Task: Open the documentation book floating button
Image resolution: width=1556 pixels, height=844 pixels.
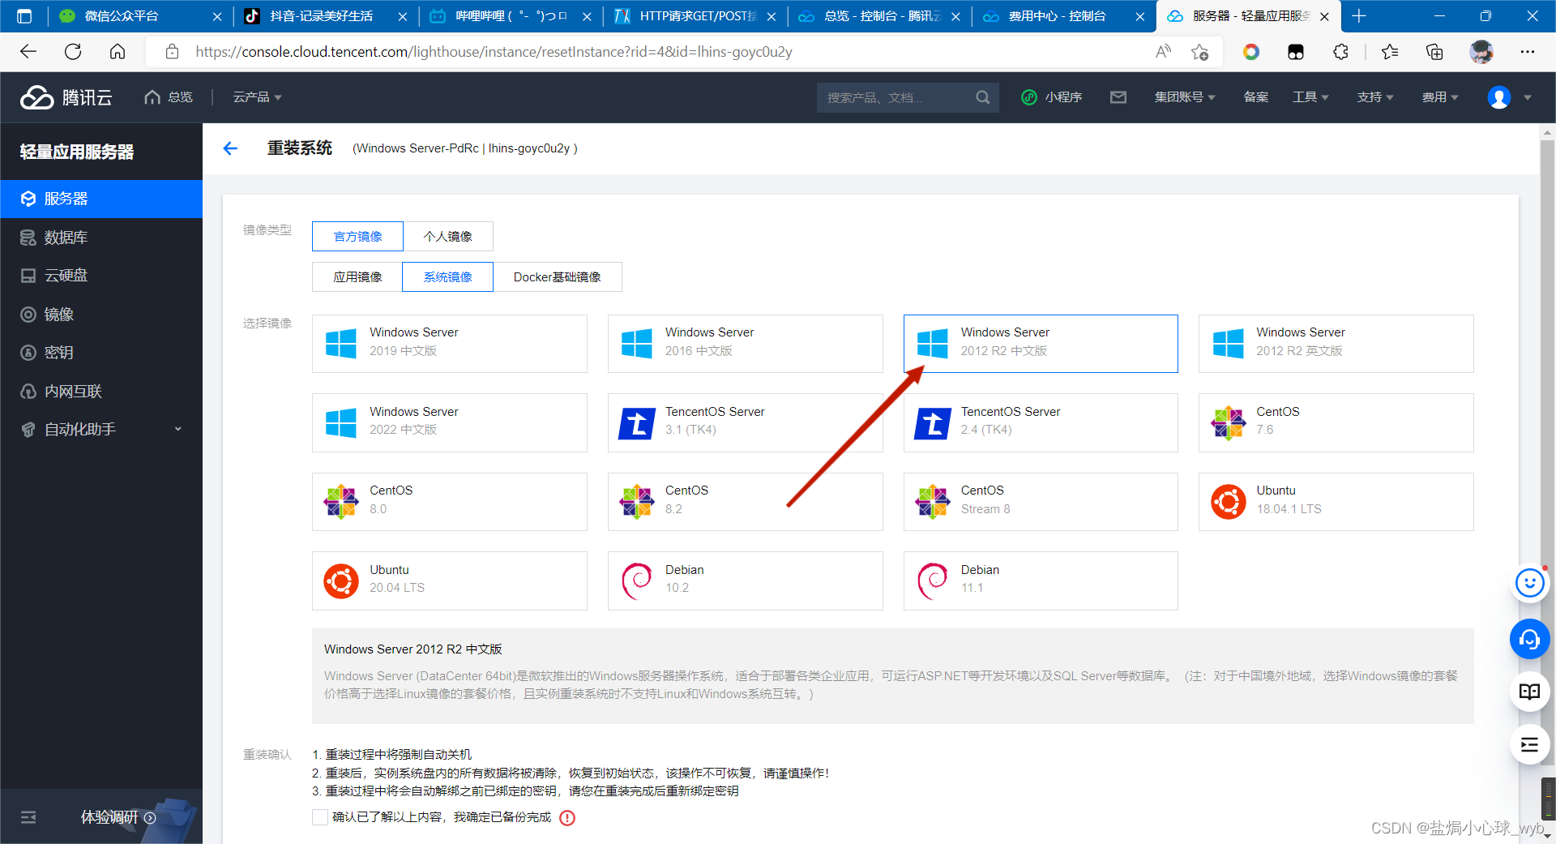Action: [1529, 692]
